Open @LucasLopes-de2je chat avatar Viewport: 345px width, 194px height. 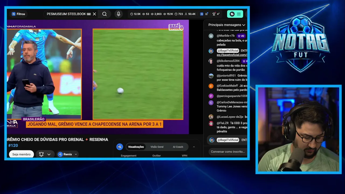point(211,117)
